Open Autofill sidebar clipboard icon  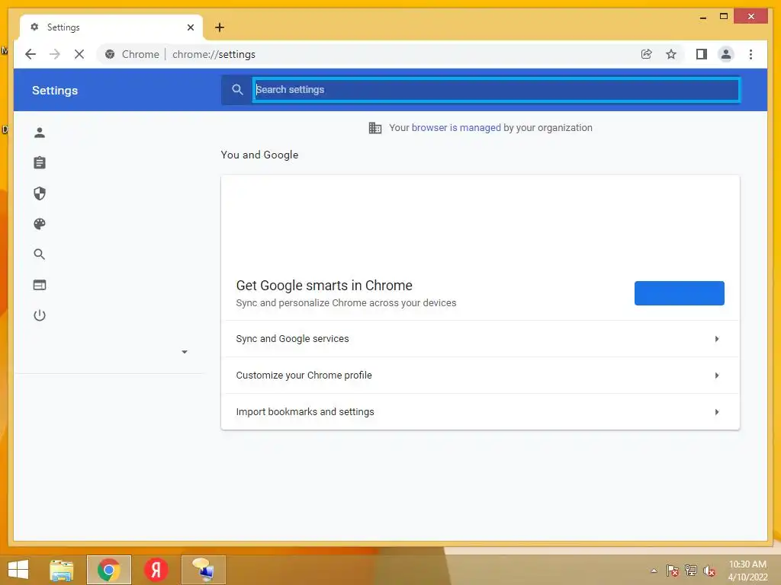pyautogui.click(x=40, y=163)
